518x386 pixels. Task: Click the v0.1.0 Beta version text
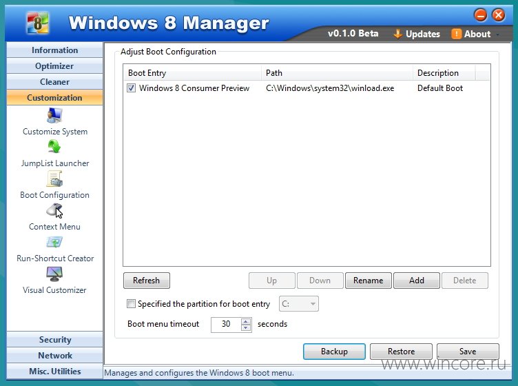coord(353,33)
